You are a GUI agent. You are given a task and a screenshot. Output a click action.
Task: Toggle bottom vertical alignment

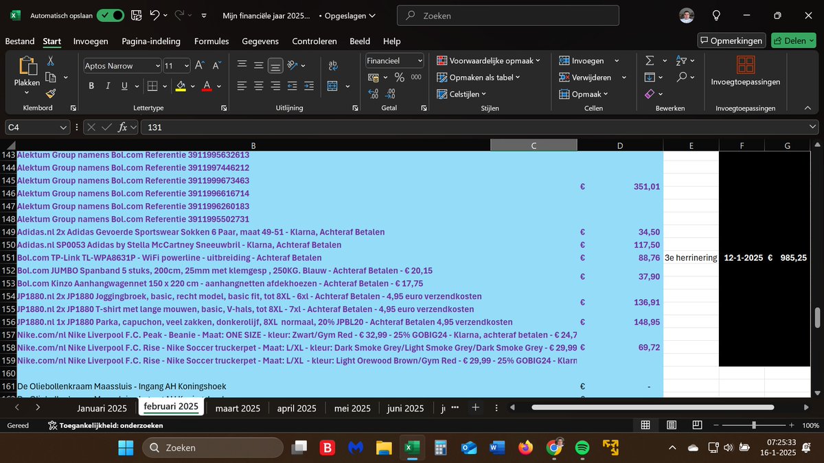[x=275, y=66]
